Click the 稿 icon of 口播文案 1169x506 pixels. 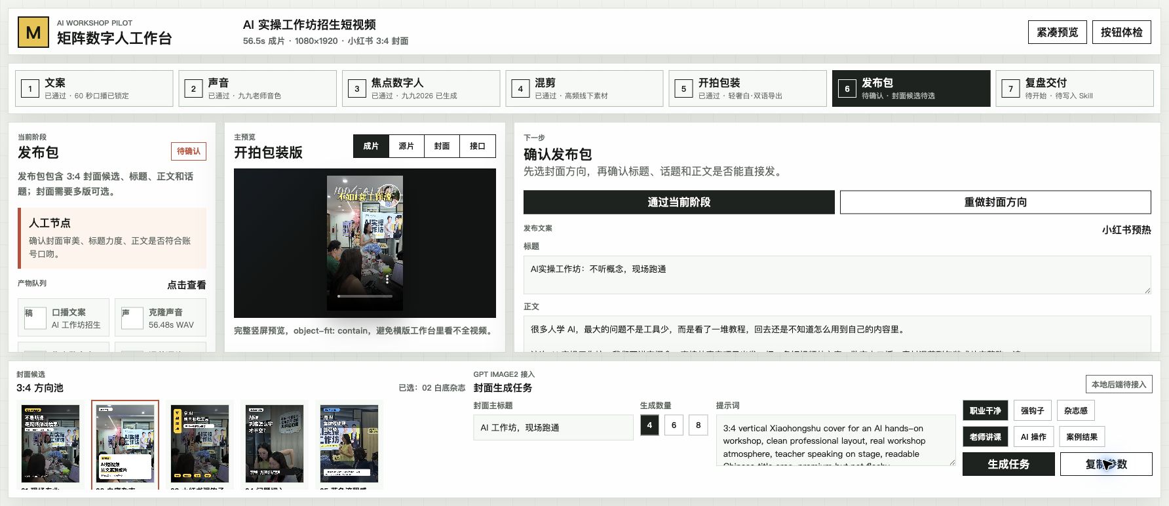pos(35,318)
